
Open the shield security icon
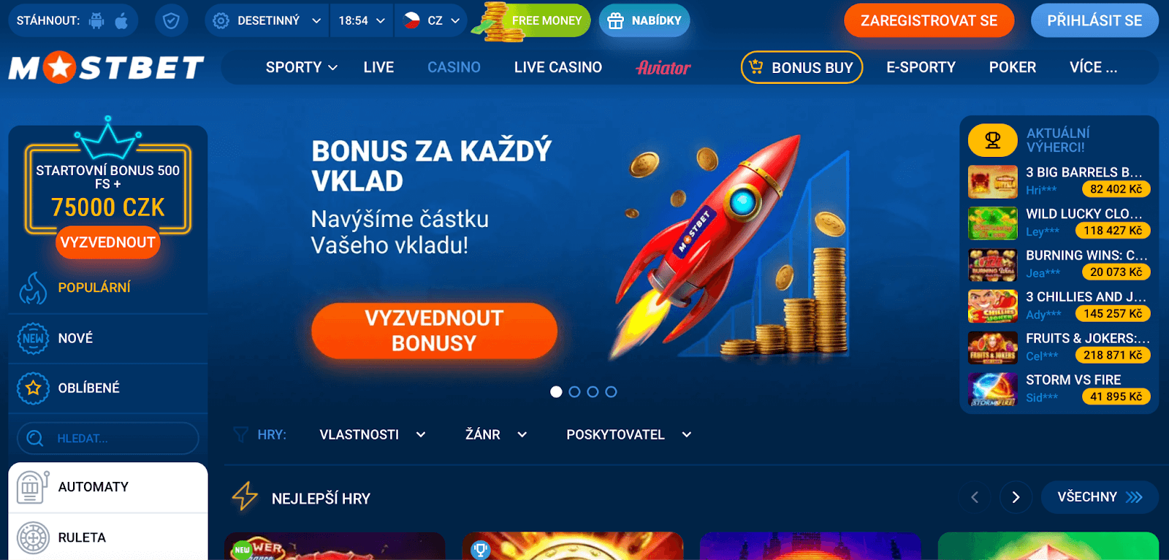171,20
